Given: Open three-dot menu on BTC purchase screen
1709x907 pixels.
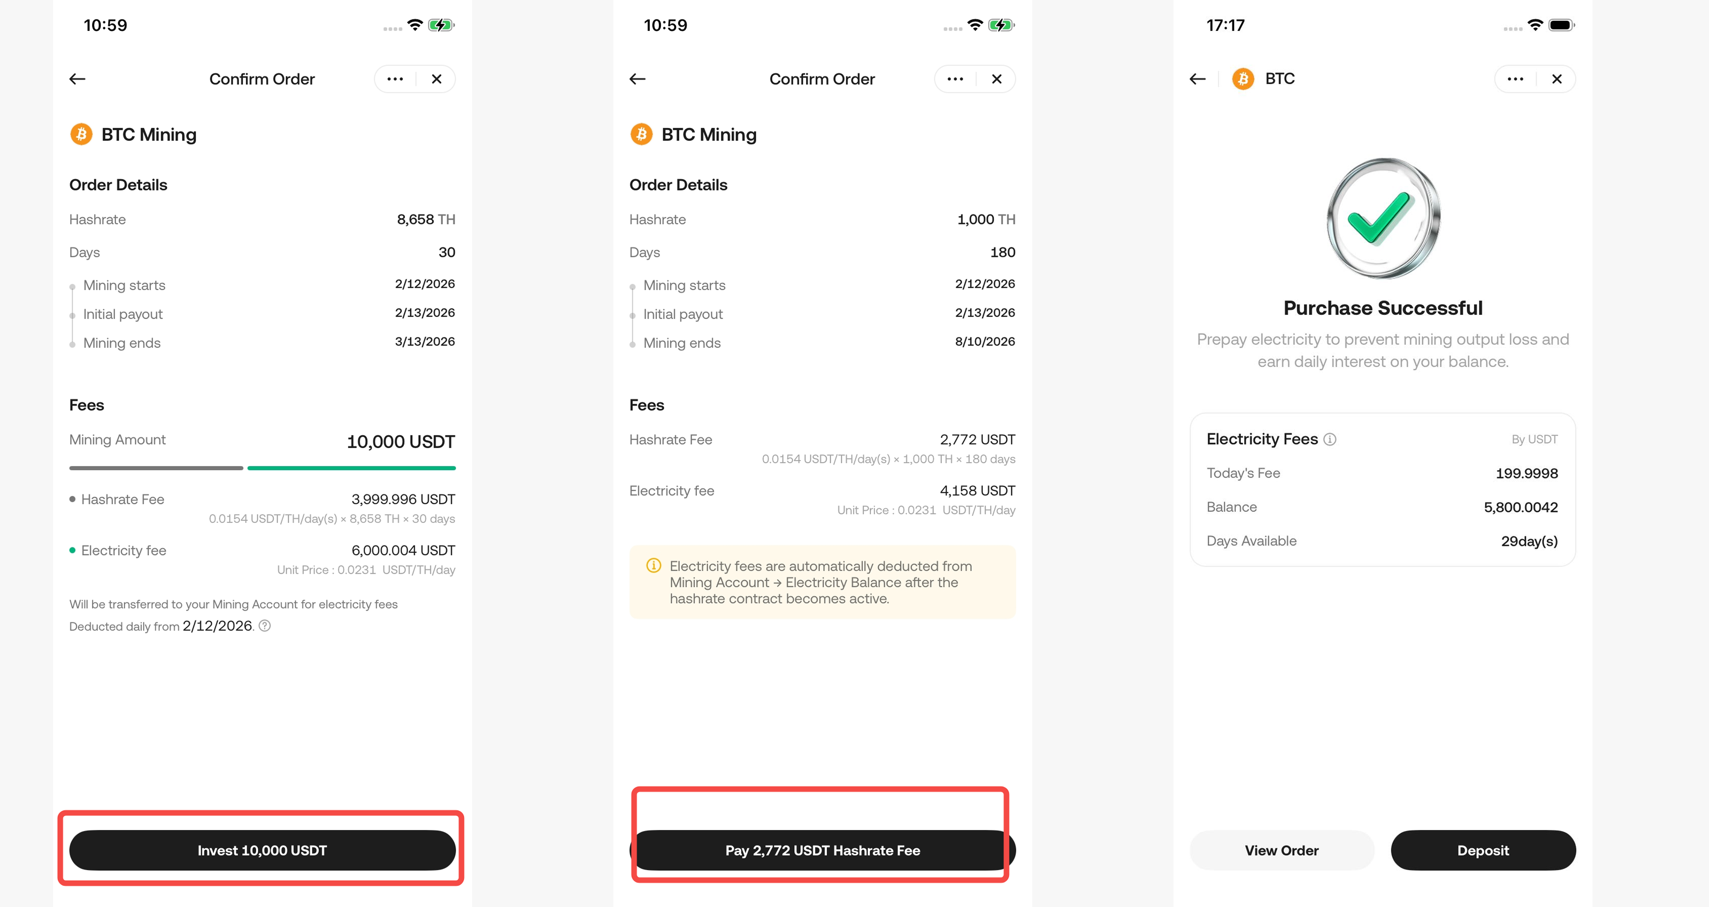Looking at the screenshot, I should tap(1515, 79).
